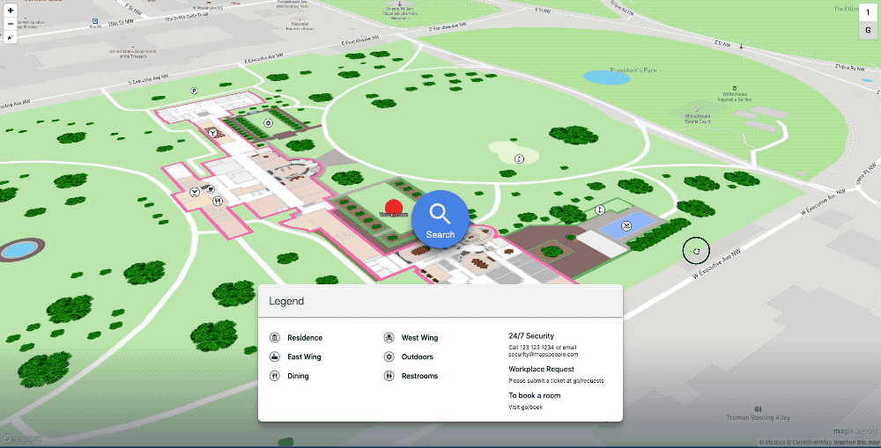Select floor G in floor selector
The height and width of the screenshot is (448, 881).
tap(867, 31)
